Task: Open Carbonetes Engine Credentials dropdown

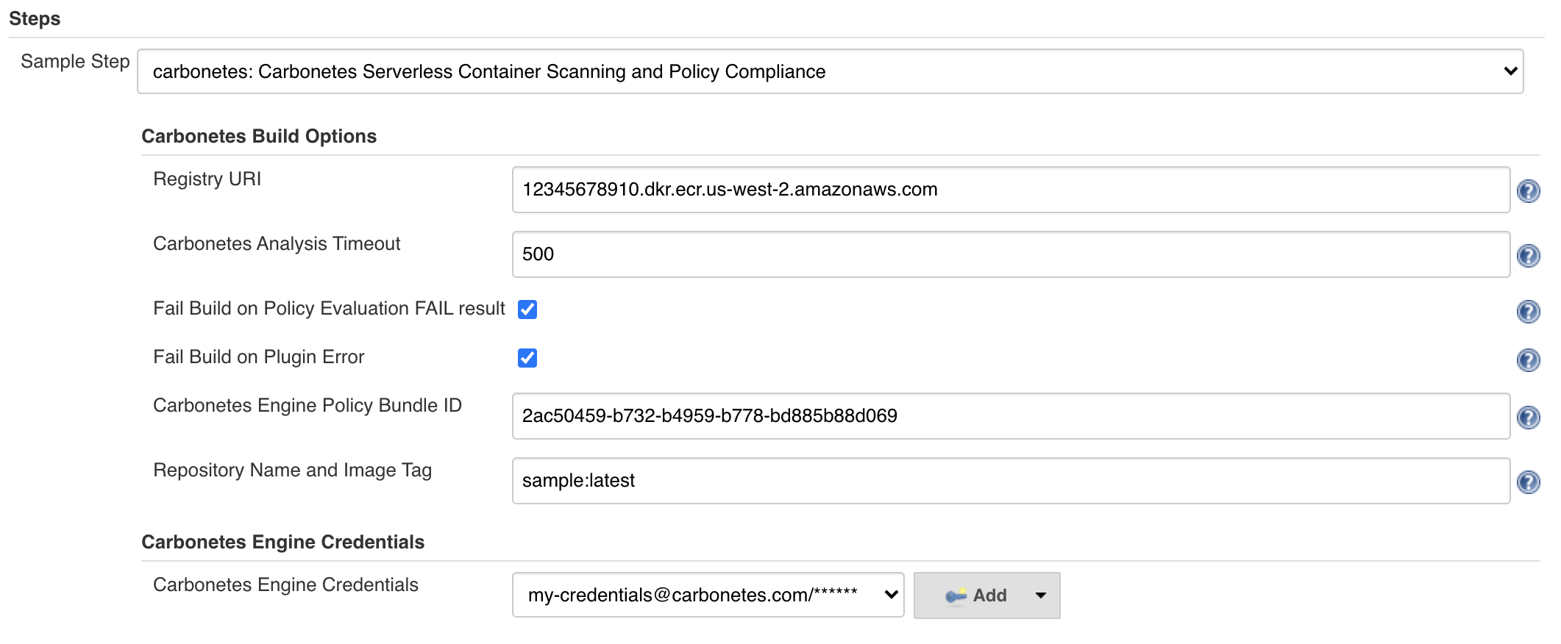Action: [x=708, y=595]
